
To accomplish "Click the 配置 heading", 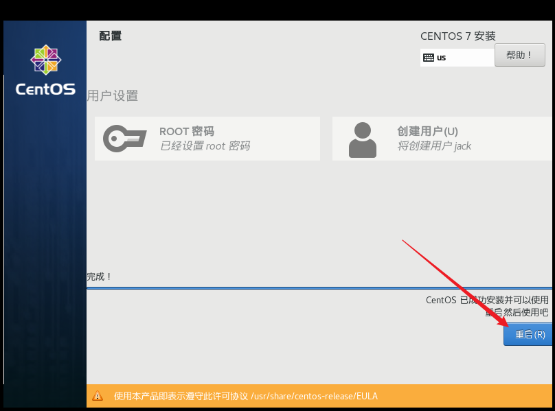I will (111, 36).
